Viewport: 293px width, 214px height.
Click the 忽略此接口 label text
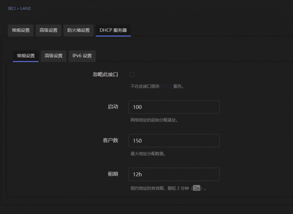(x=105, y=74)
